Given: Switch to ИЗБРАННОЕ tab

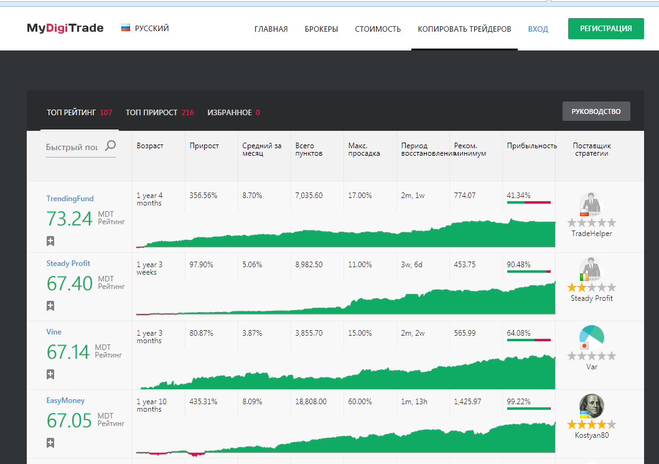Looking at the screenshot, I should point(234,112).
